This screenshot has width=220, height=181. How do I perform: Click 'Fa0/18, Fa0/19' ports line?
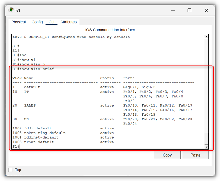click(x=139, y=114)
